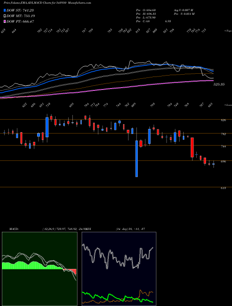Click the blue DOW ST legend swatch
This screenshot has width=232, height=306.
point(5,10)
